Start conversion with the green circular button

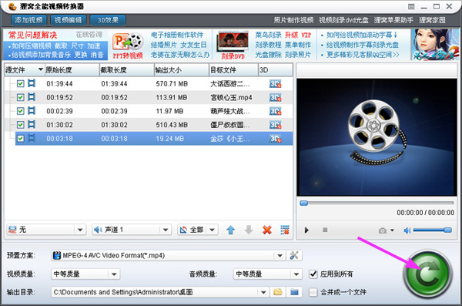tap(427, 274)
